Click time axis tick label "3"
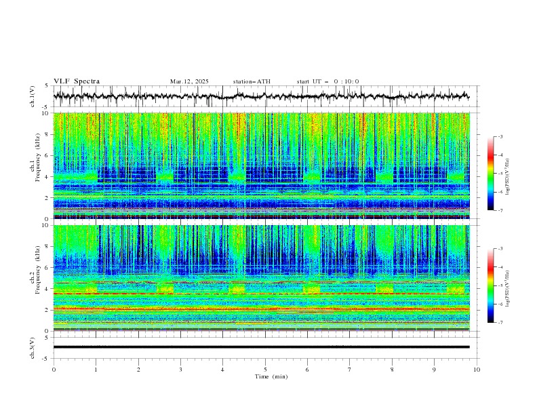The height and width of the screenshot is (415, 537). (x=180, y=370)
